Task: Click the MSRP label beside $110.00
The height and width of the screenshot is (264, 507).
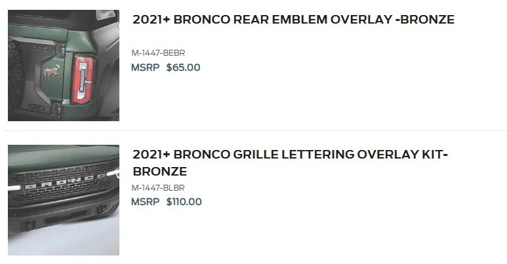Action: click(x=145, y=202)
